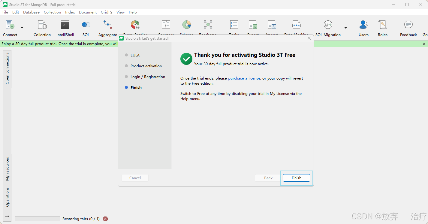Select the Product activation wizard step
This screenshot has height=224, width=428.
tap(146, 66)
